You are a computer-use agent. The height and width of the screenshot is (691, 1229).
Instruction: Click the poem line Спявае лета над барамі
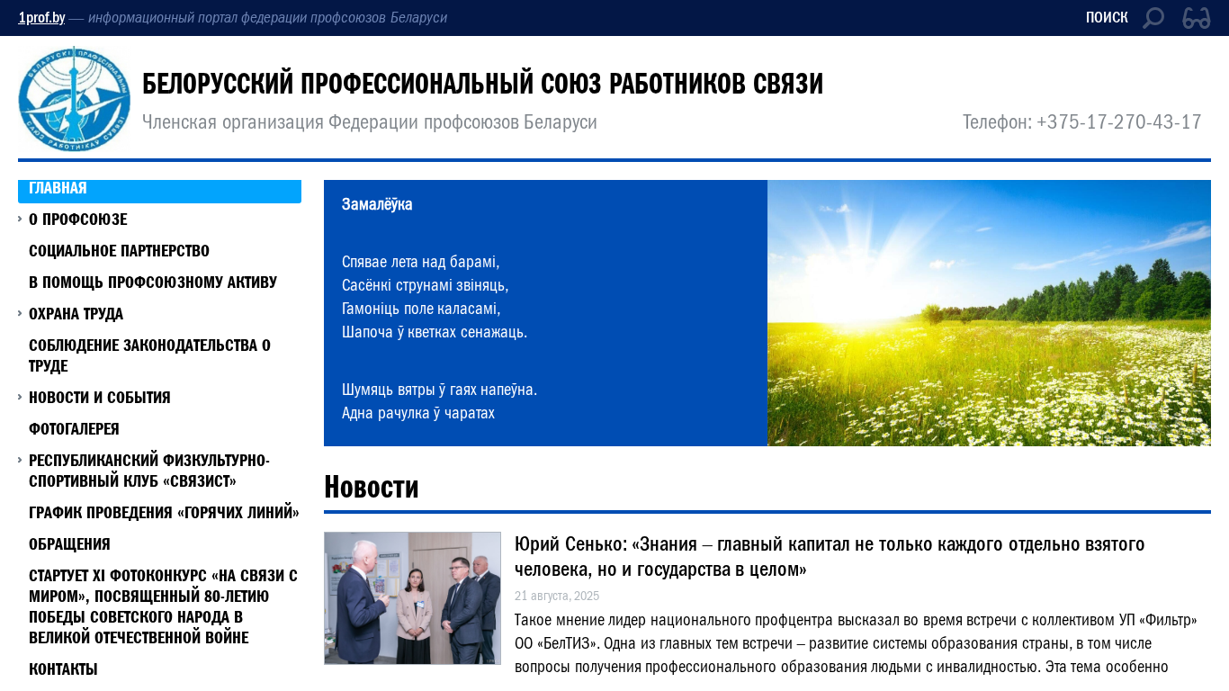420,262
